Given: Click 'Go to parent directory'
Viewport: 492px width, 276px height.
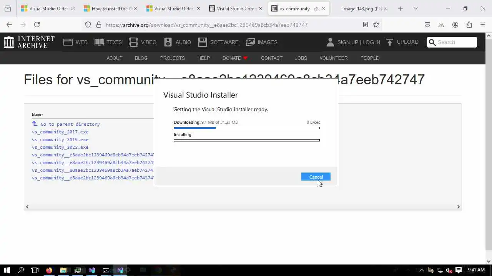Looking at the screenshot, I should pos(66,124).
